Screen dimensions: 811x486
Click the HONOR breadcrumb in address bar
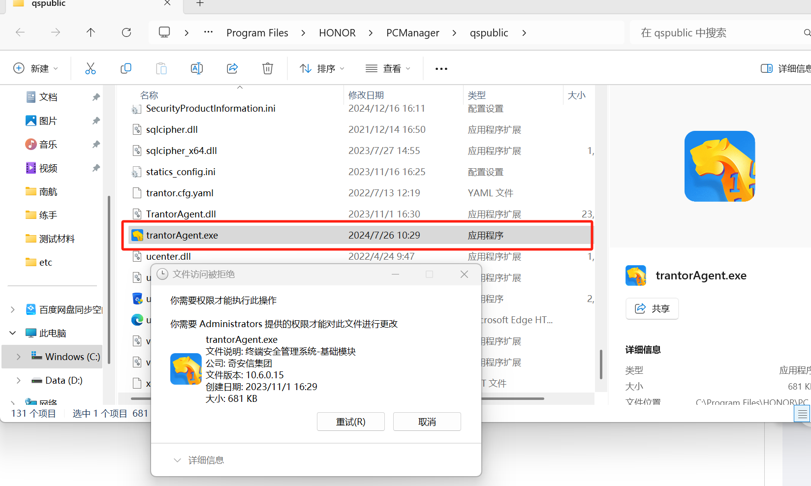337,33
